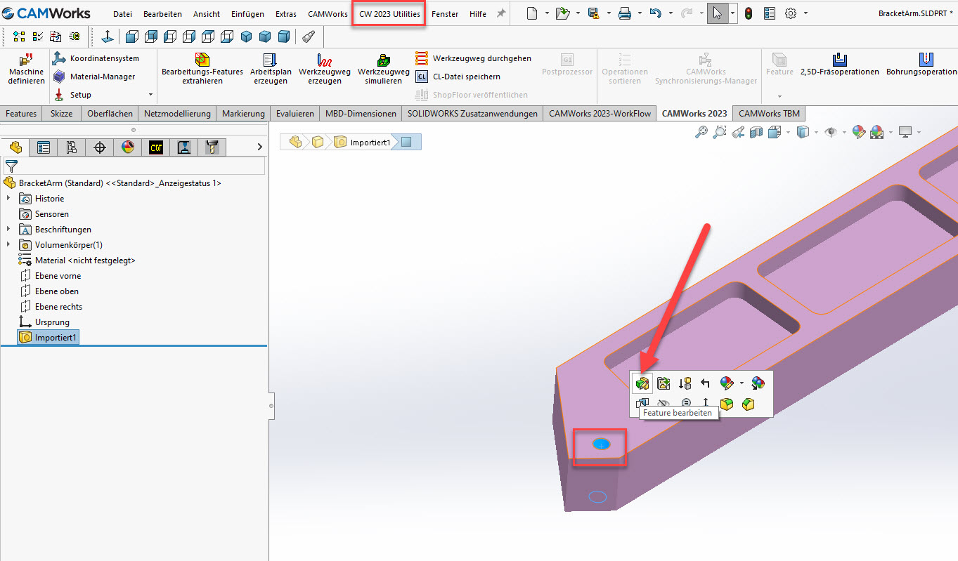The height and width of the screenshot is (561, 958).
Task: Select Importiert1 in the feature tree
Action: tap(48, 338)
